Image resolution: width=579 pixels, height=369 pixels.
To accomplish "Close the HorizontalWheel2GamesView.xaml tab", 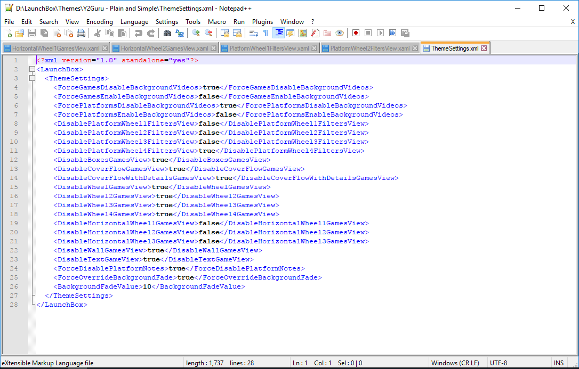I will click(x=213, y=48).
